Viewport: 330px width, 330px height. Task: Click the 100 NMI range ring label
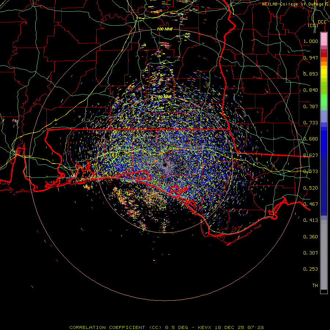[x=165, y=29]
